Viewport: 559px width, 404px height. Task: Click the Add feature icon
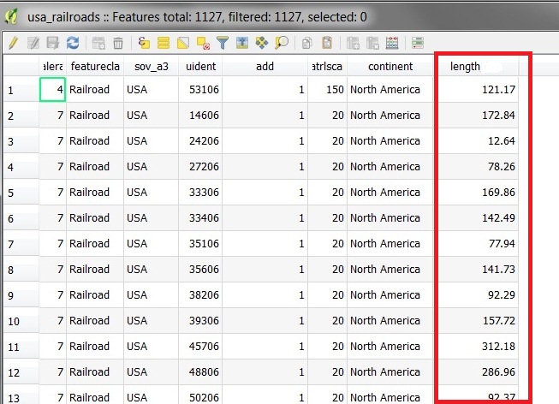(98, 43)
